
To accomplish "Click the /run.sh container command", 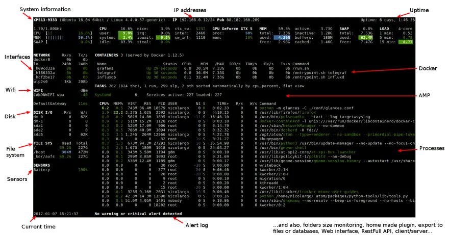I will coord(301,68).
